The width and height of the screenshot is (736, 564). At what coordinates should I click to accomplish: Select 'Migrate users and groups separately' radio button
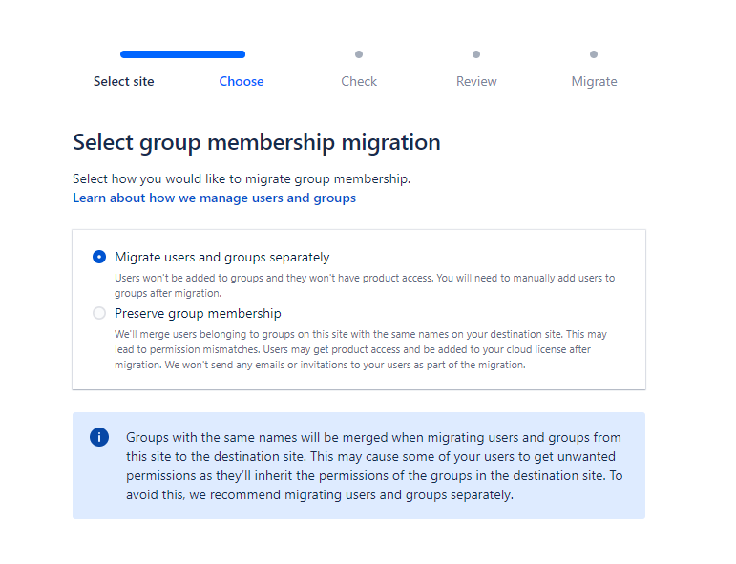click(x=99, y=257)
